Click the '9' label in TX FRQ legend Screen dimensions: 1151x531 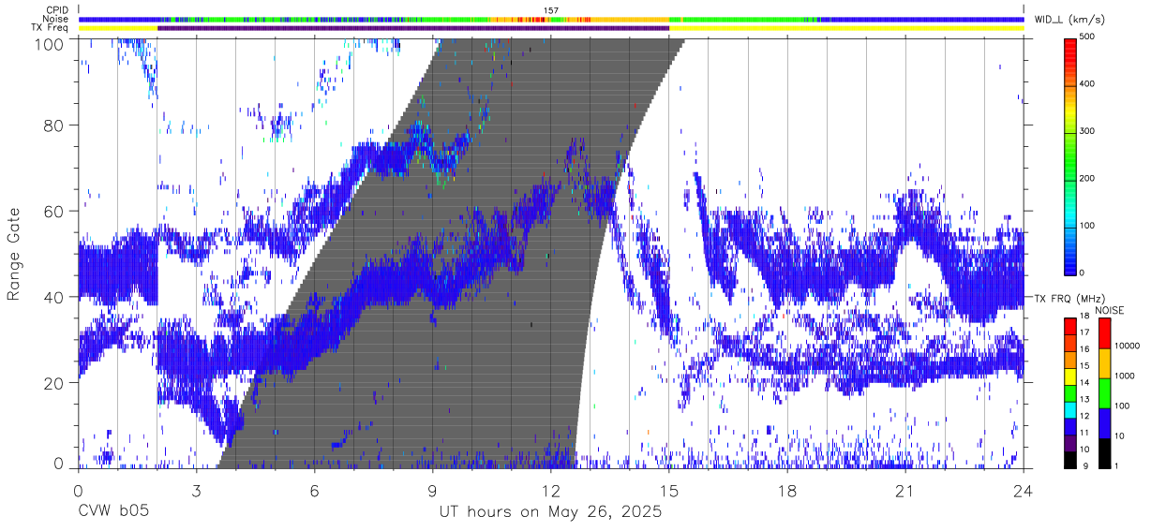(x=1085, y=465)
